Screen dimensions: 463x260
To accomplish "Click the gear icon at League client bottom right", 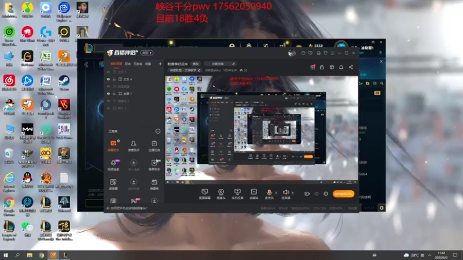I will (381, 208).
